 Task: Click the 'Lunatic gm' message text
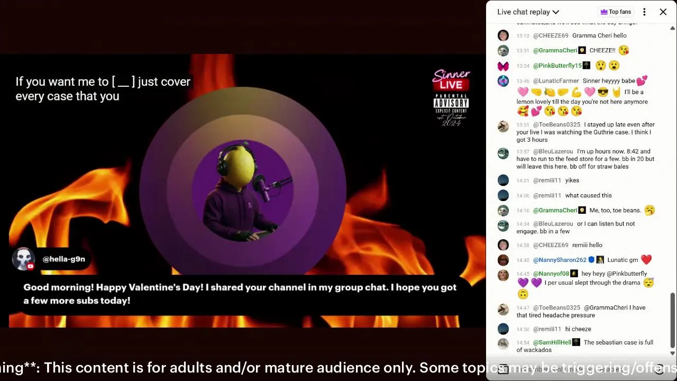(x=623, y=260)
